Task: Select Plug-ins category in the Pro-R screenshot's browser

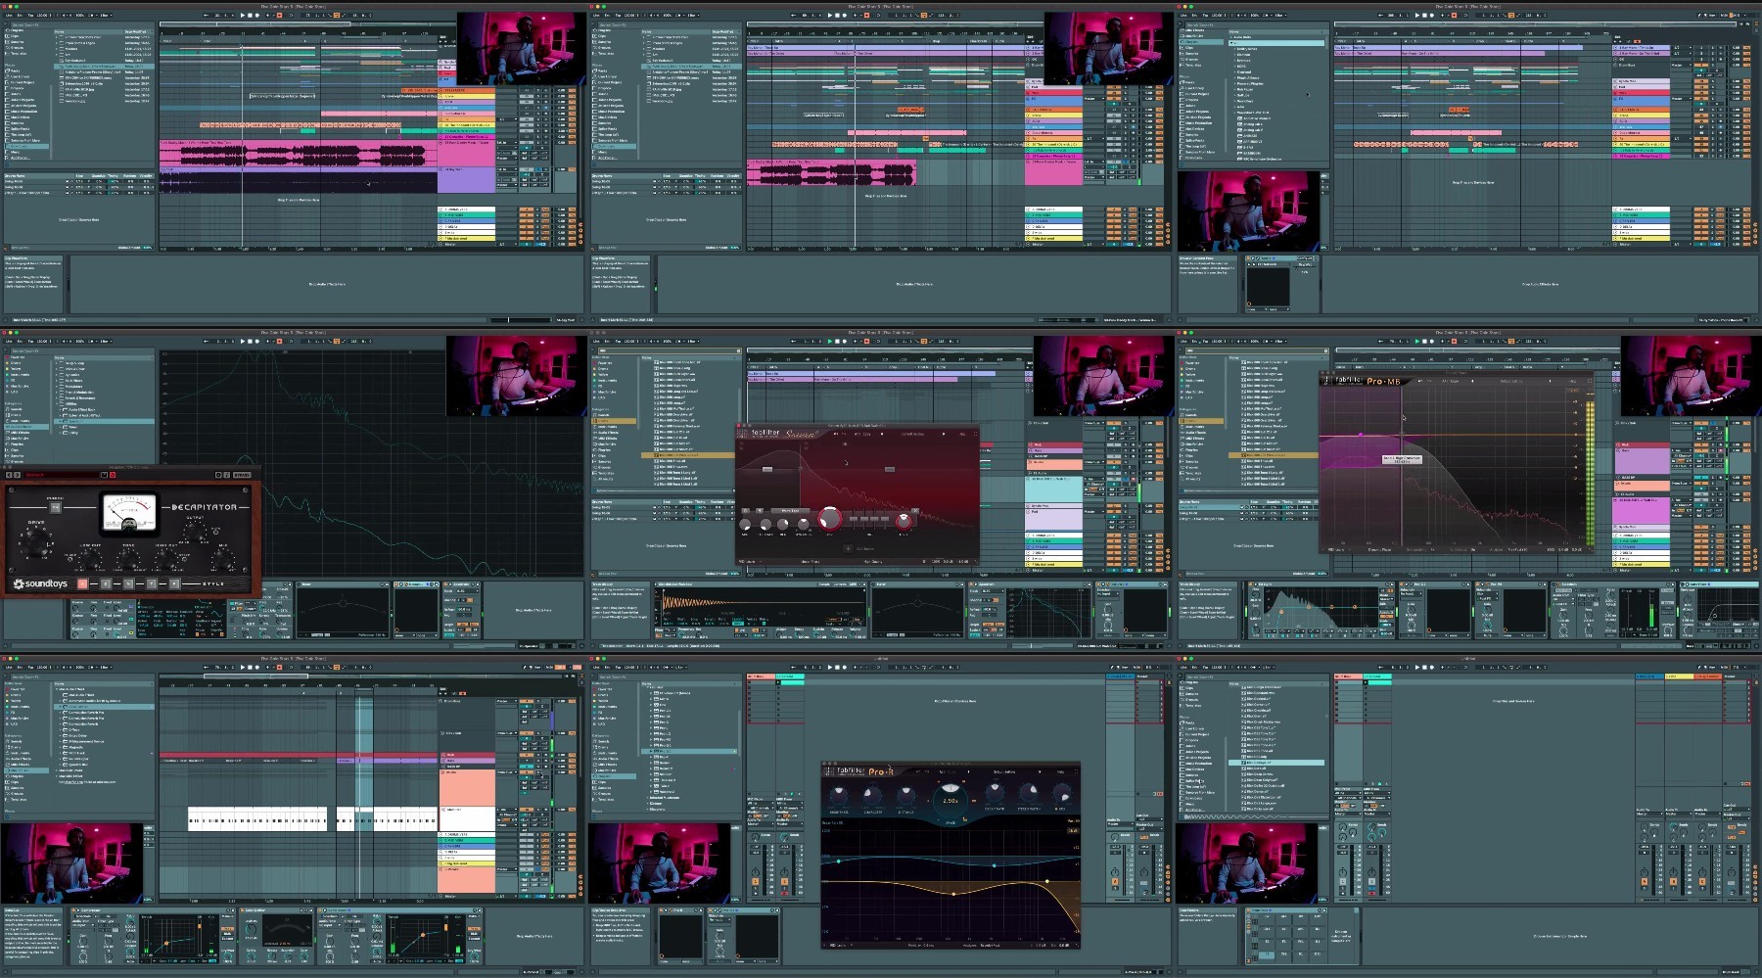Action: tap(614, 776)
